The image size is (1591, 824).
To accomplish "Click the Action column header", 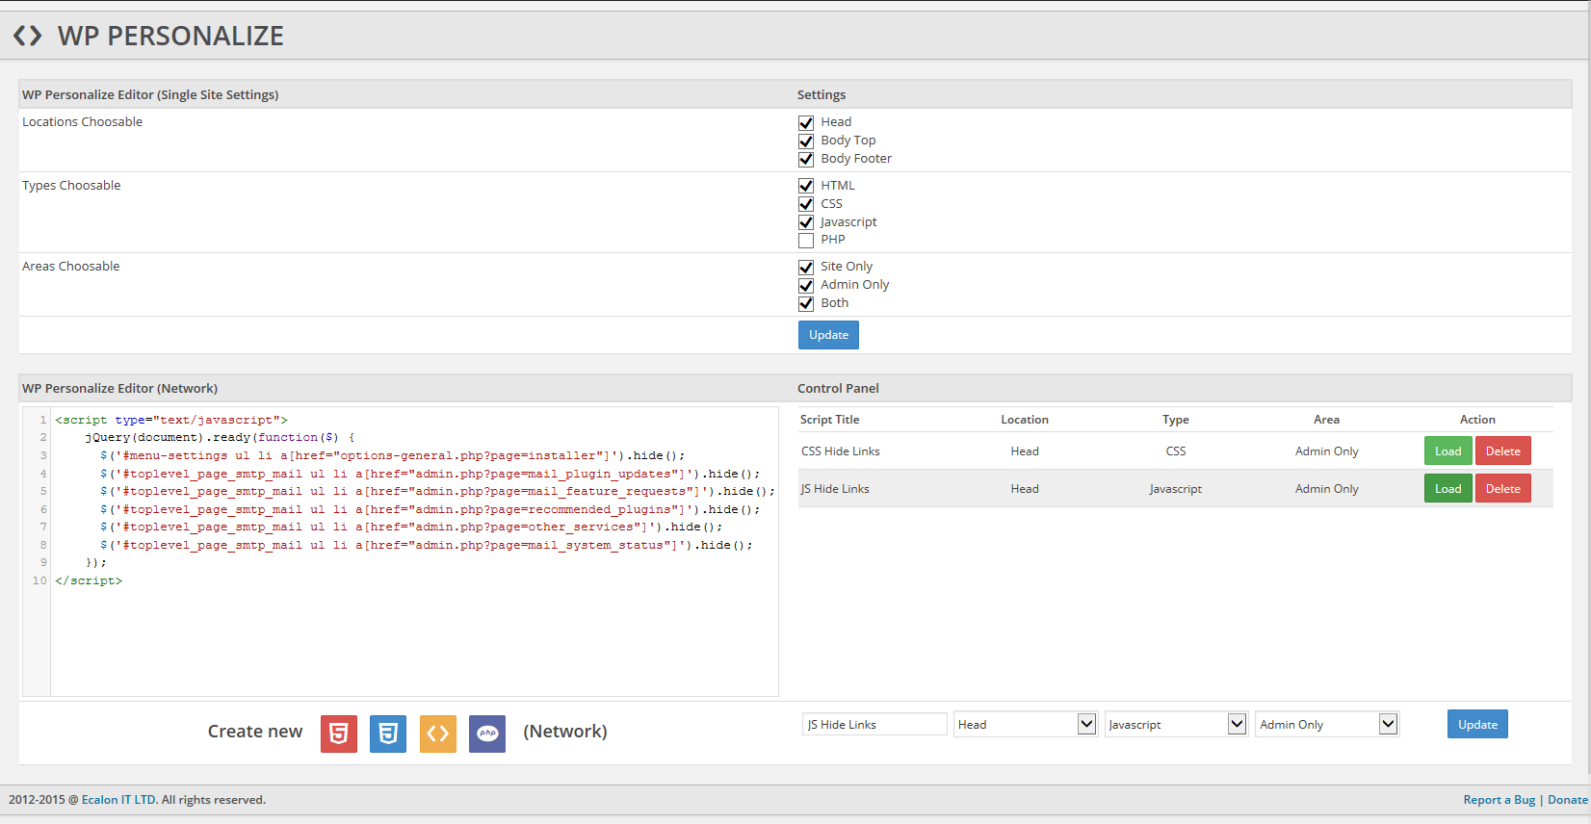I will (1477, 420).
